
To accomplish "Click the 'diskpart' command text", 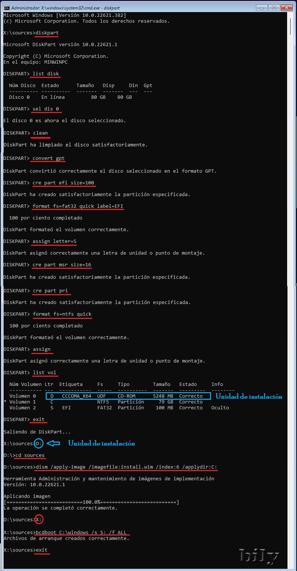I will (47, 33).
